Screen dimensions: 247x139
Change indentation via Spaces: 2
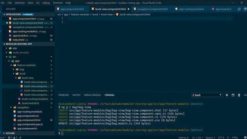click(210, 137)
